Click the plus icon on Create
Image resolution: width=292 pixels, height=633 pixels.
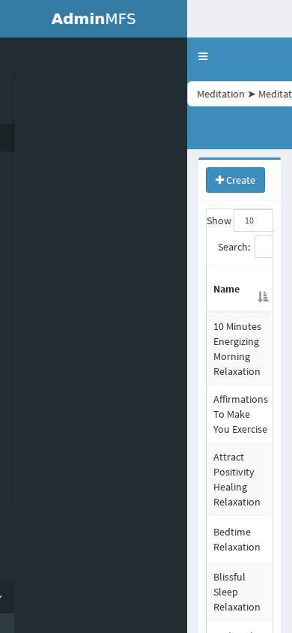click(x=219, y=180)
